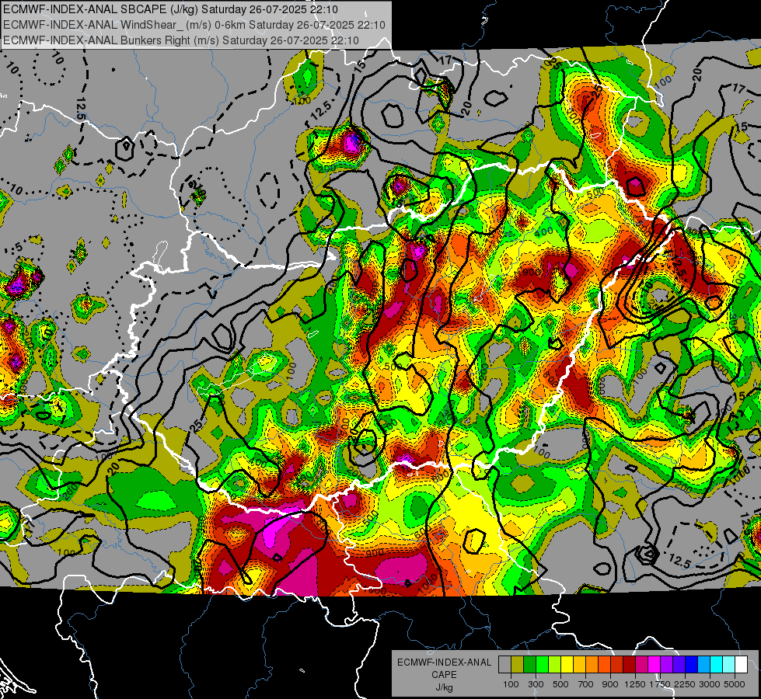Click the legend value 500
761x699 pixels.
click(x=560, y=684)
